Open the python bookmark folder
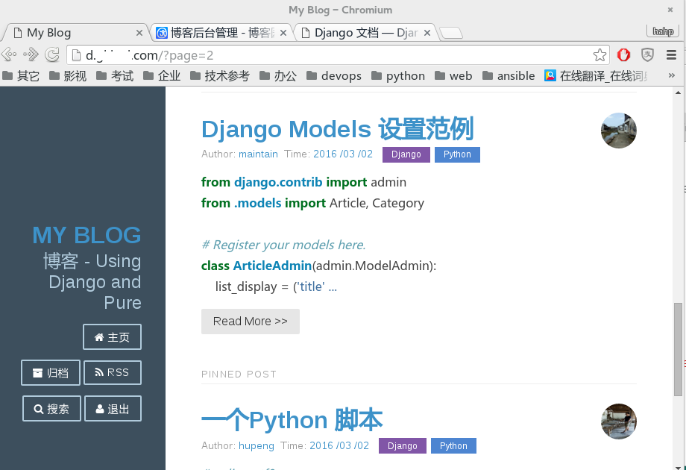 pos(398,75)
